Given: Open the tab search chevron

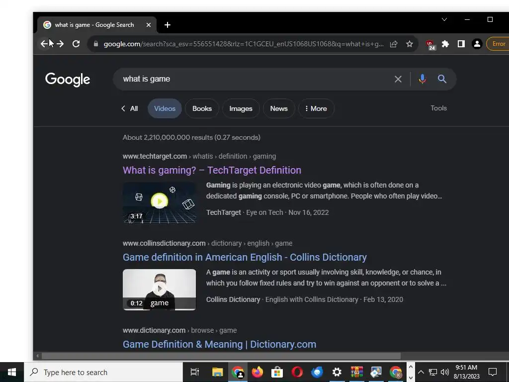Looking at the screenshot, I should 444,19.
